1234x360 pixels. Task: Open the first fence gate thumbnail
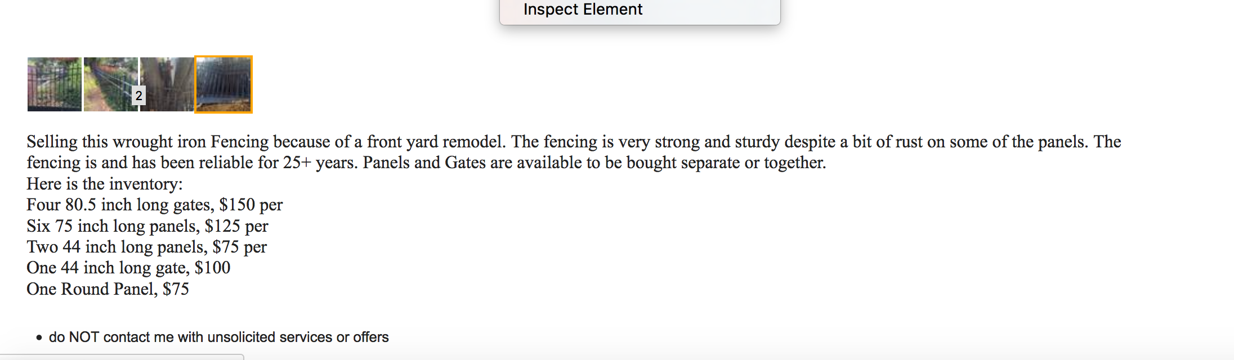tap(54, 84)
